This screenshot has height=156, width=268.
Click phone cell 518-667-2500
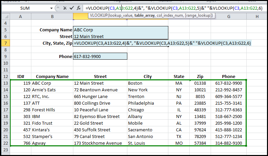coord(229,117)
